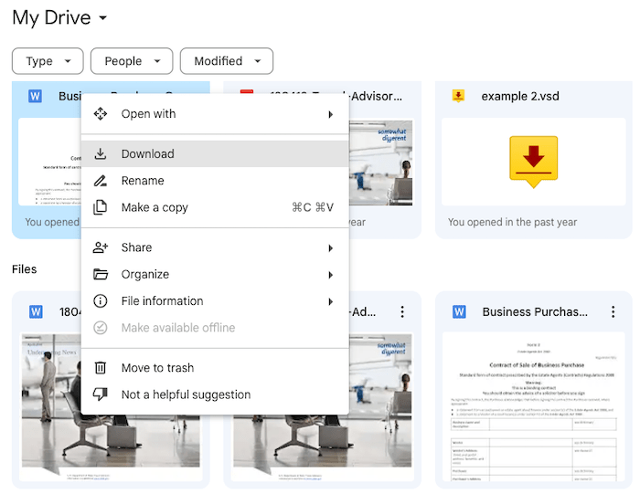Click the Download icon in context menu
This screenshot has width=640, height=494.
101,154
